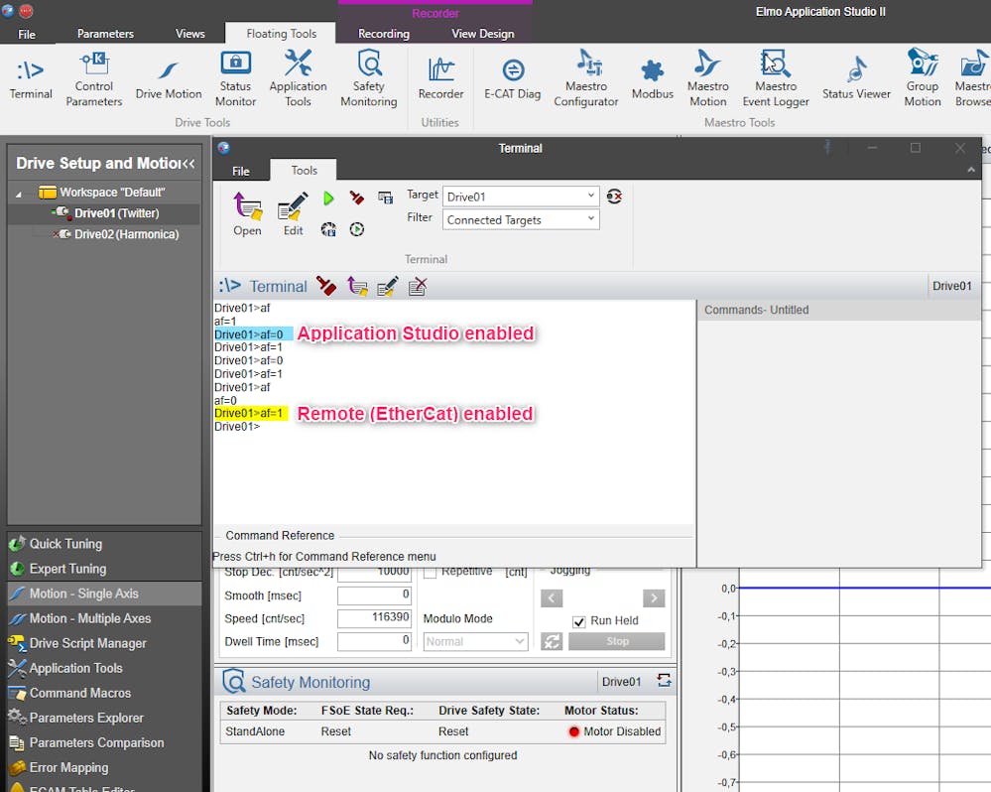Select the Floating Tools tab
Image resolution: width=991 pixels, height=792 pixels.
282,34
